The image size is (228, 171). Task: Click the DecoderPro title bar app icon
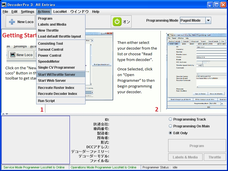[4, 5]
